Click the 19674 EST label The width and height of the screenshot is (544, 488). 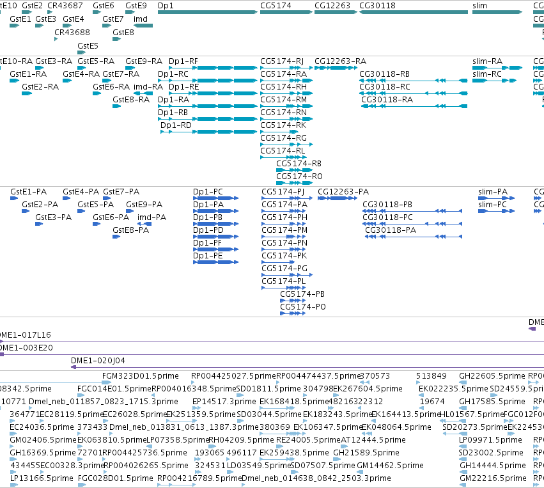tap(432, 402)
